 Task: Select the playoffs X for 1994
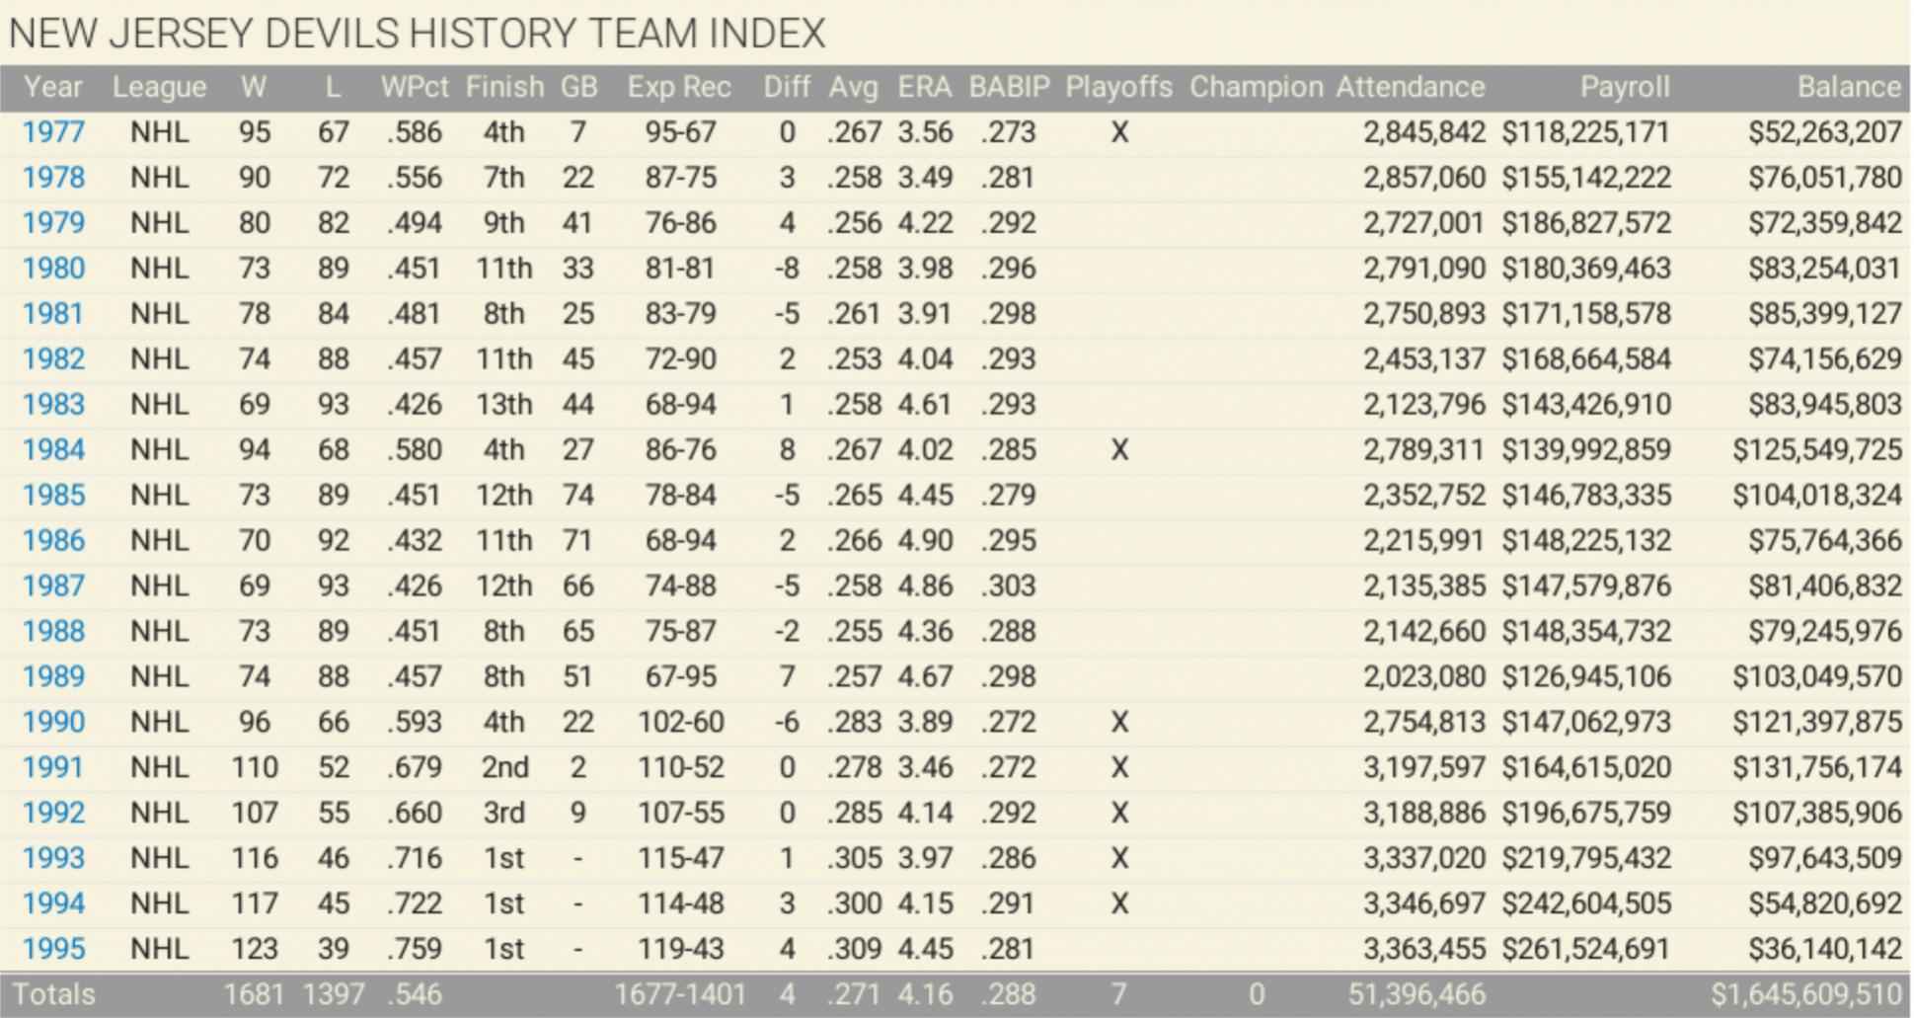[1118, 904]
